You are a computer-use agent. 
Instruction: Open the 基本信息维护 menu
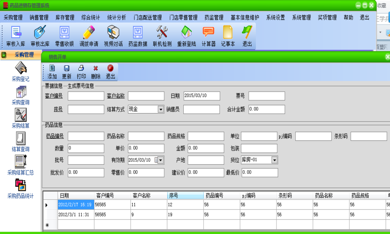coord(245,18)
